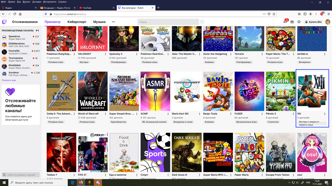The width and height of the screenshot is (332, 186).
Task: Open Инструменты menu in Firefox menu bar
Action: click(50, 2)
